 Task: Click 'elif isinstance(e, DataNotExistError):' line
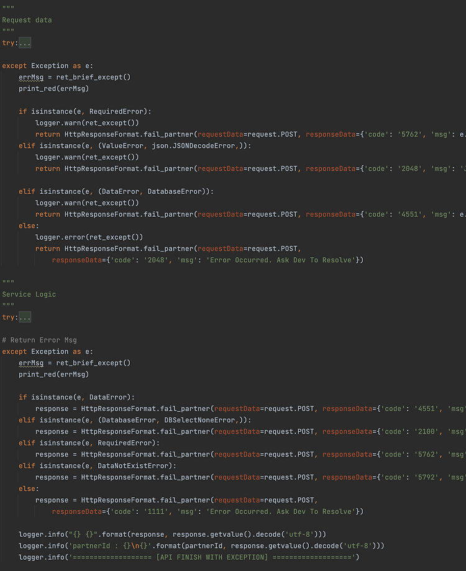pos(98,466)
